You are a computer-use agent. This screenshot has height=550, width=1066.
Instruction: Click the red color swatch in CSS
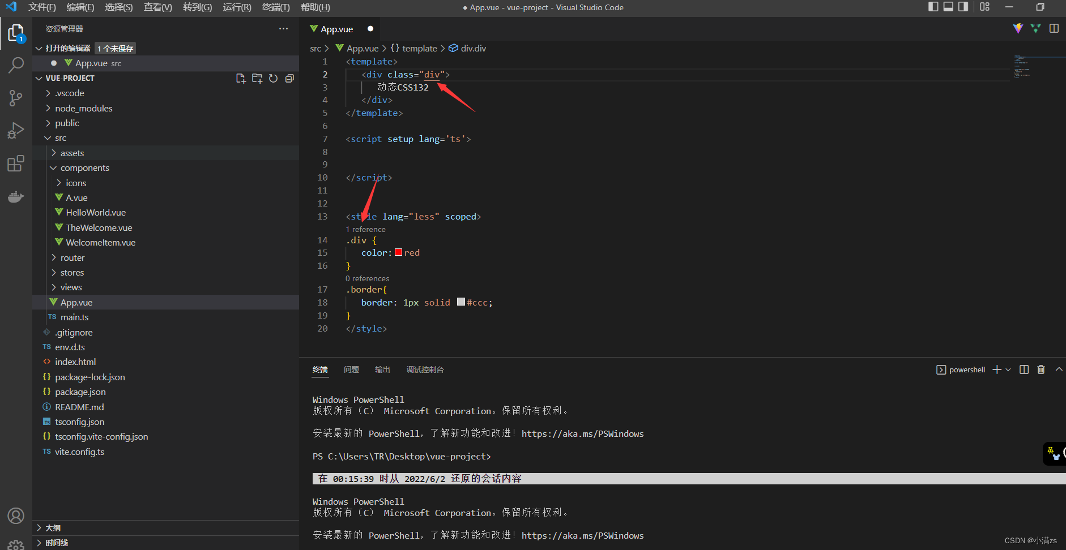pyautogui.click(x=399, y=252)
